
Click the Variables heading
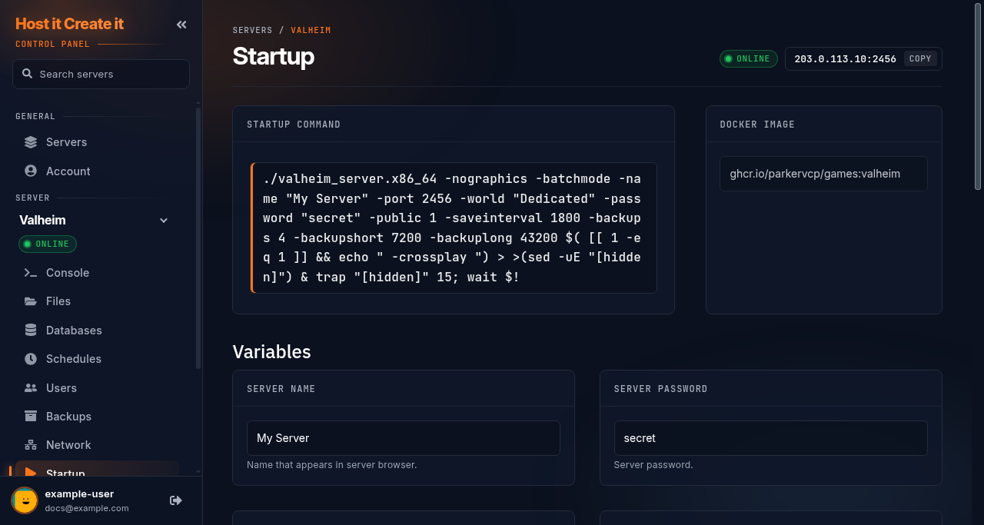[271, 352]
